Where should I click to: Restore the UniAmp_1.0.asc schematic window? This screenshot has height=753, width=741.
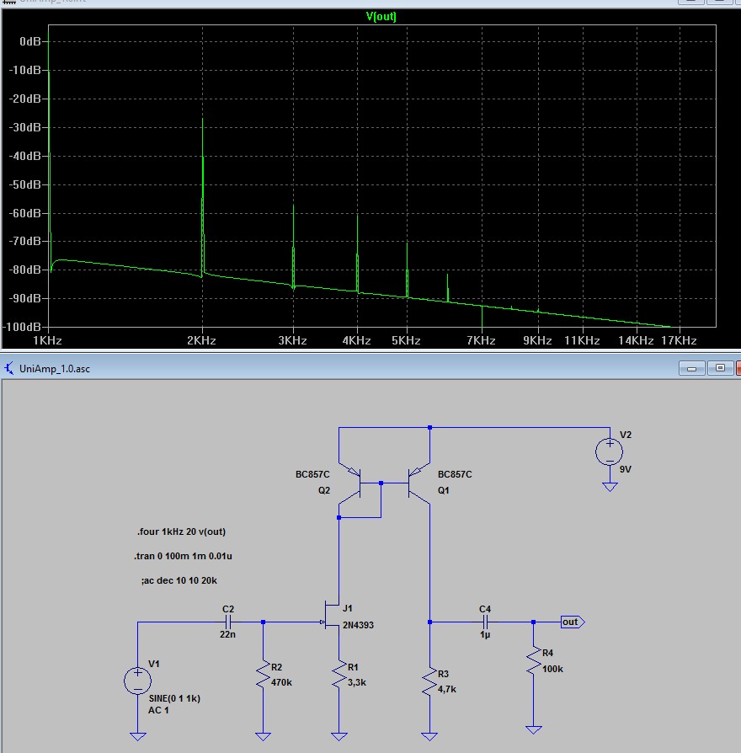pos(720,368)
